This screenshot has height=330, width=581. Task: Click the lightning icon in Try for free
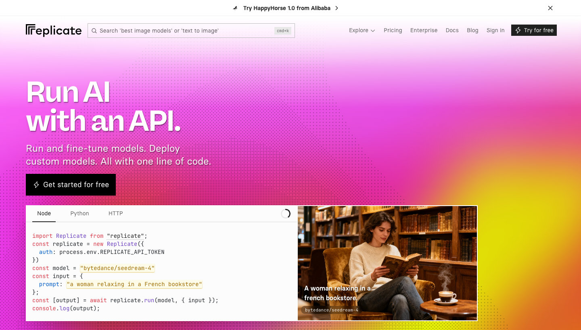pyautogui.click(x=518, y=30)
